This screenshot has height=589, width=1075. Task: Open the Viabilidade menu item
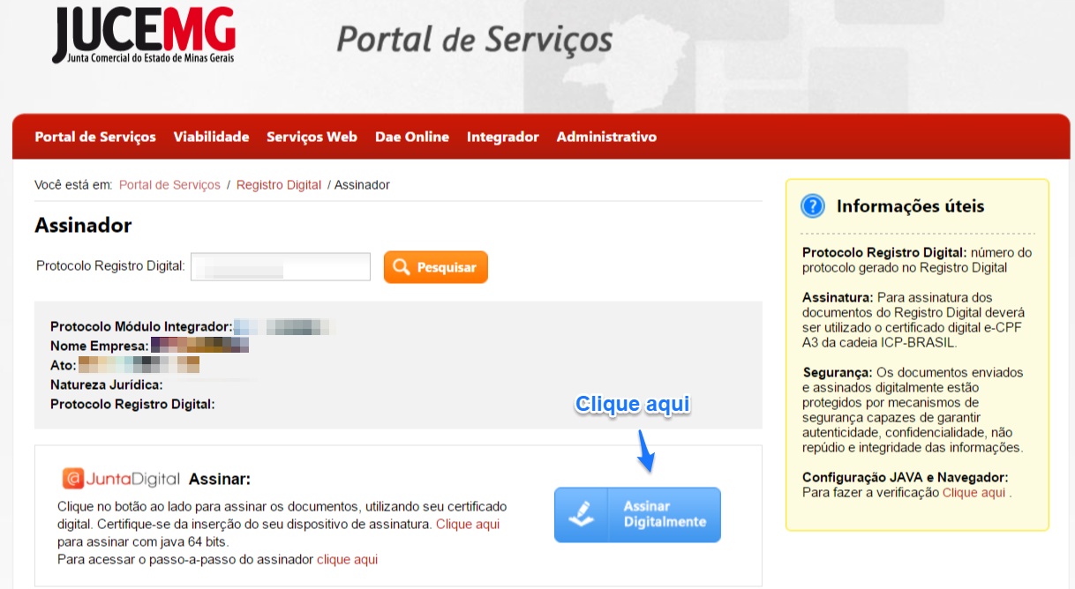213,137
